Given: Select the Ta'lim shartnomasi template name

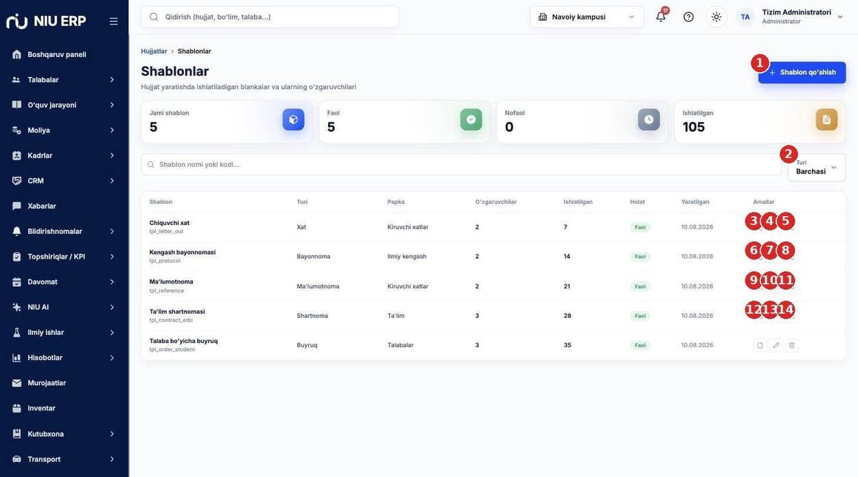Looking at the screenshot, I should coord(177,312).
